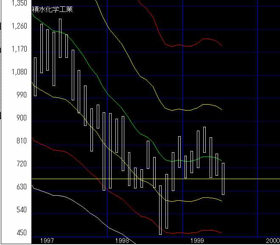Viewport: 280px width, 245px height.
Task: Select the 1999 year label on the time axis
Action: click(x=197, y=240)
